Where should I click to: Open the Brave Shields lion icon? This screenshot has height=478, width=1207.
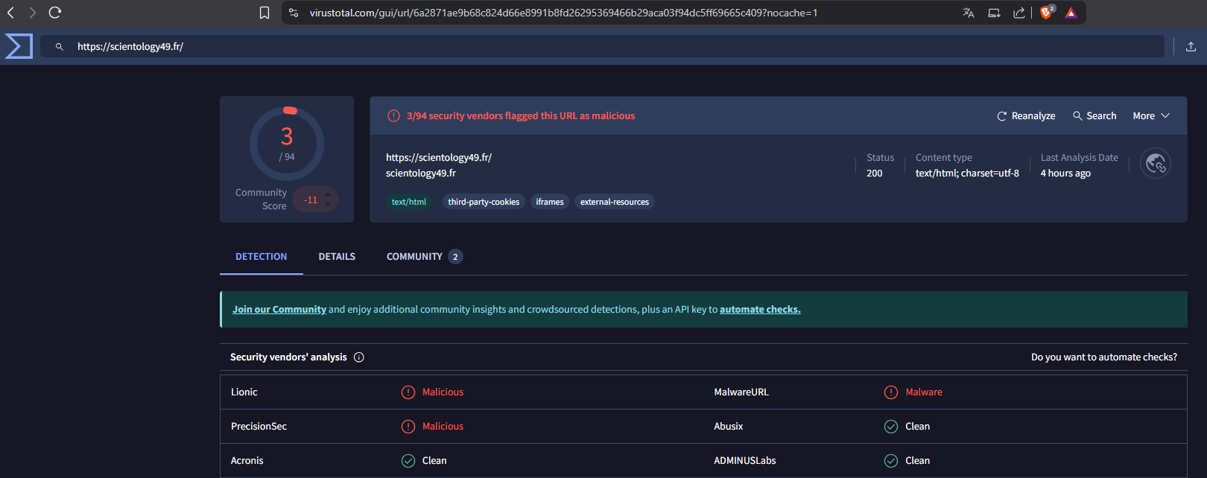[x=1046, y=13]
